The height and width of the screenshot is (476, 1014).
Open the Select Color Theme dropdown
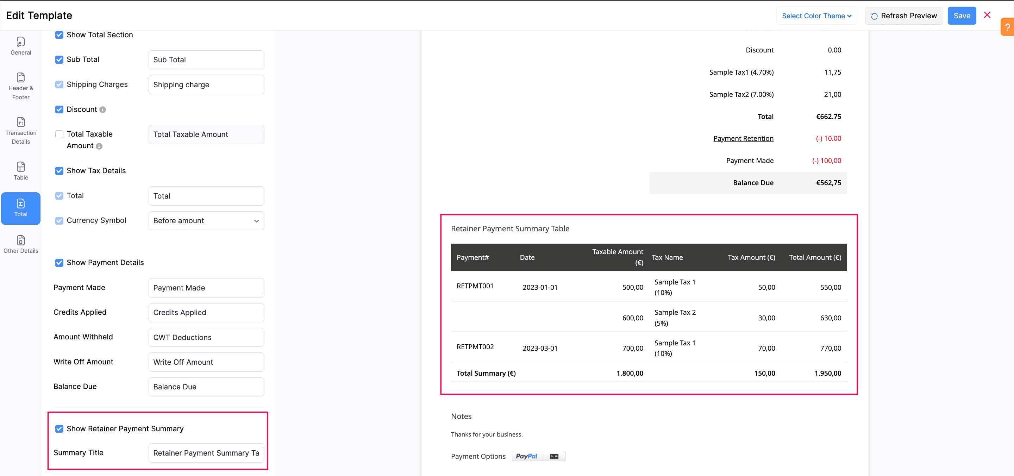[816, 16]
